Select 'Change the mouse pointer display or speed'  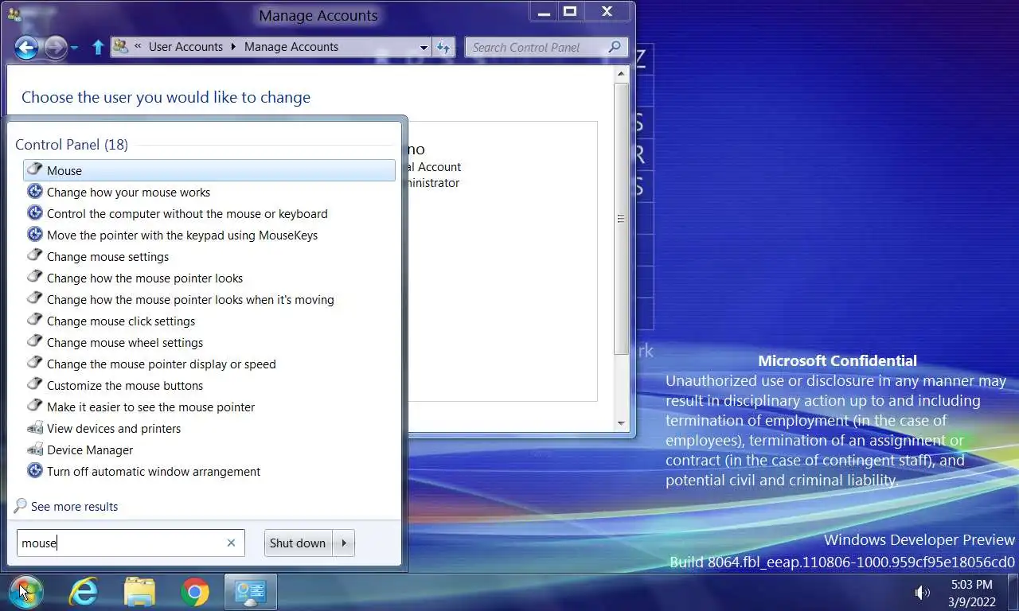click(162, 364)
